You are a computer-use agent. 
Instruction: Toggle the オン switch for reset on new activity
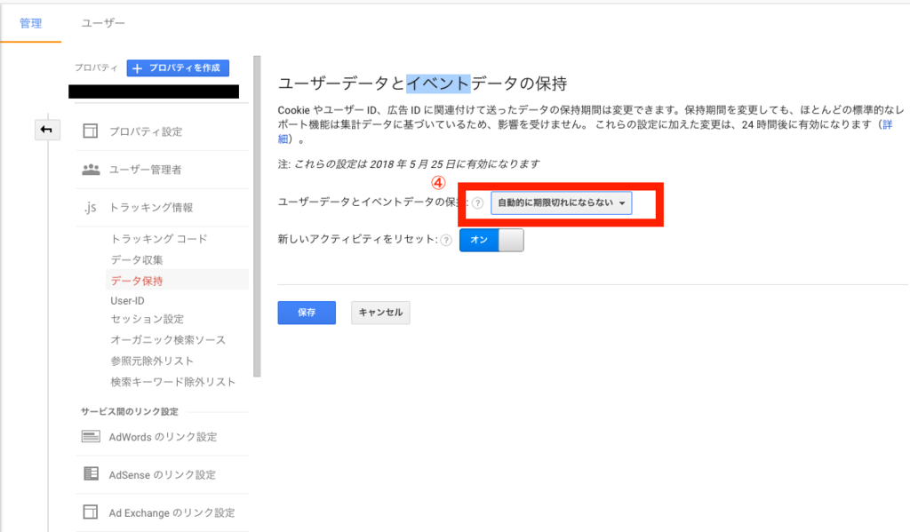tap(491, 240)
